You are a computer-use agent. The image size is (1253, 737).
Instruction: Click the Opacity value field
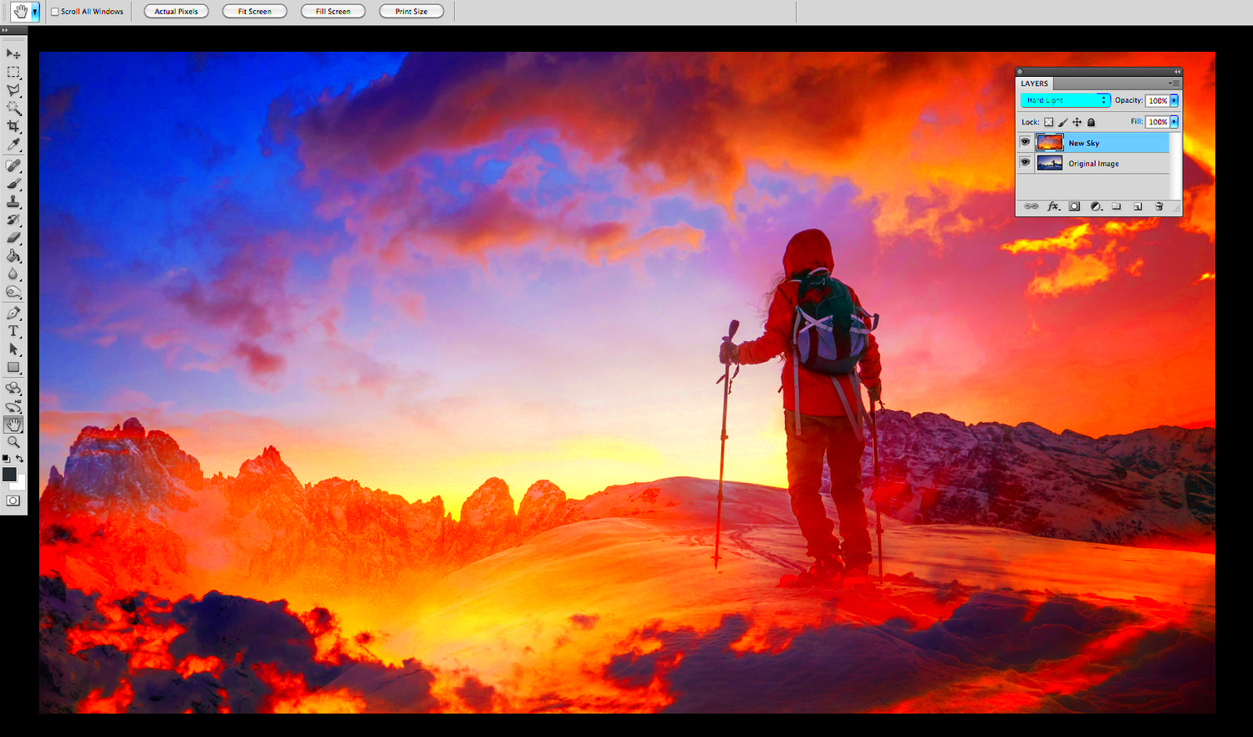click(x=1157, y=100)
